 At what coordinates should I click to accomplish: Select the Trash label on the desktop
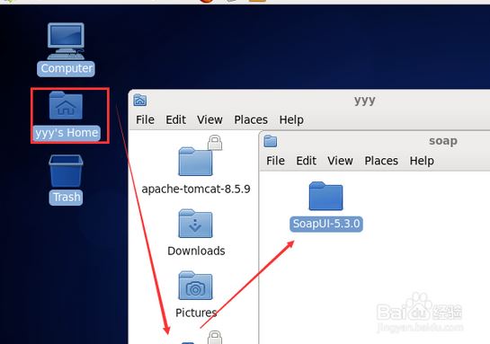(67, 198)
